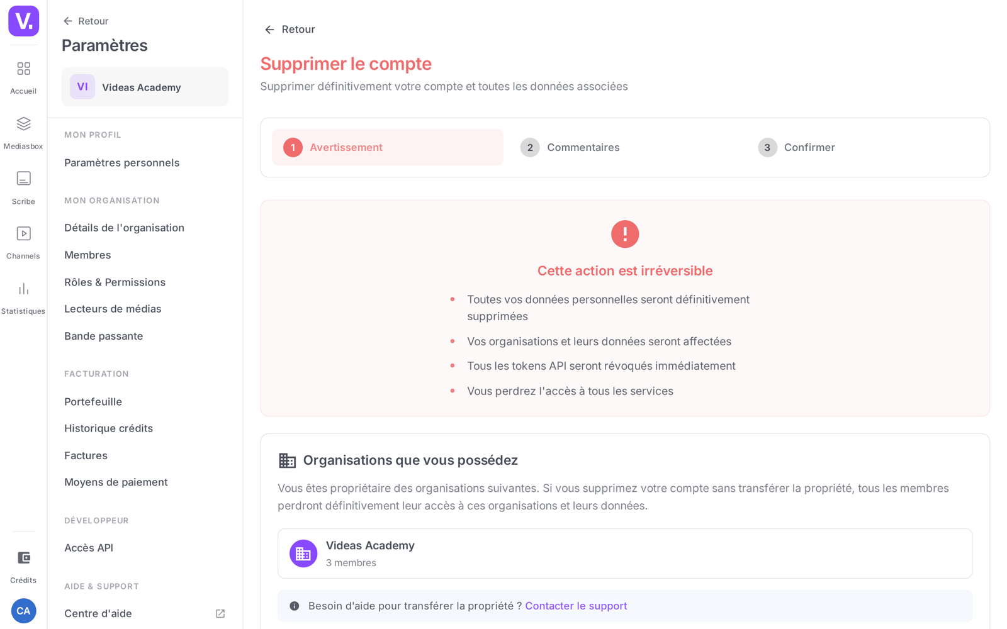Select step 3 Confirmer tab
Screen dimensions: 1007x629
862,147
